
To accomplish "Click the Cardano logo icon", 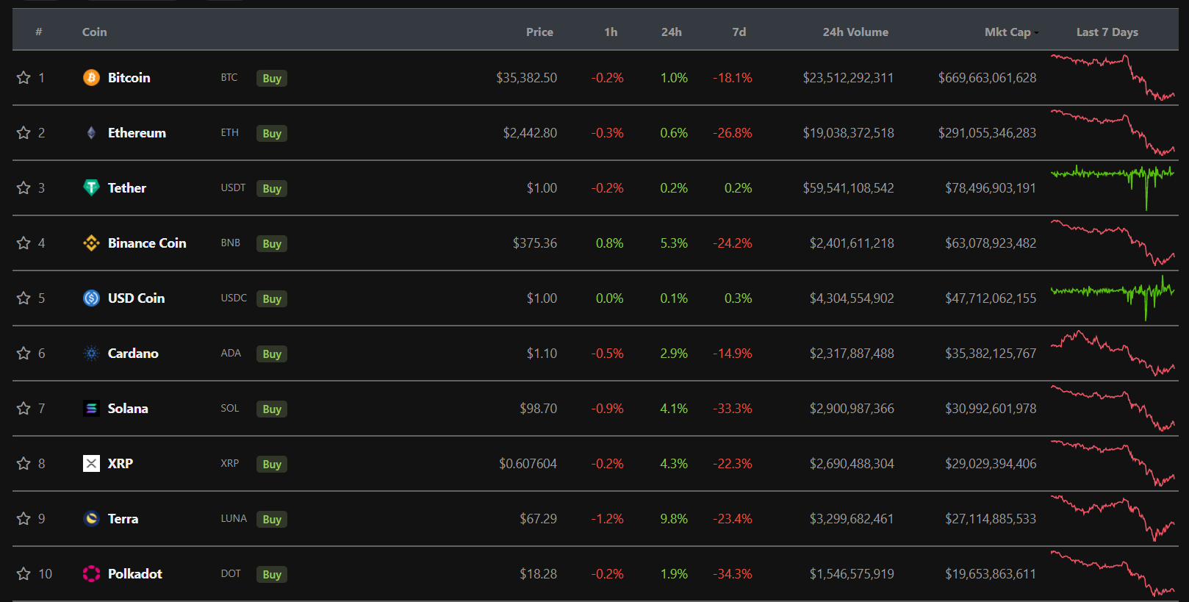I will pyautogui.click(x=91, y=354).
